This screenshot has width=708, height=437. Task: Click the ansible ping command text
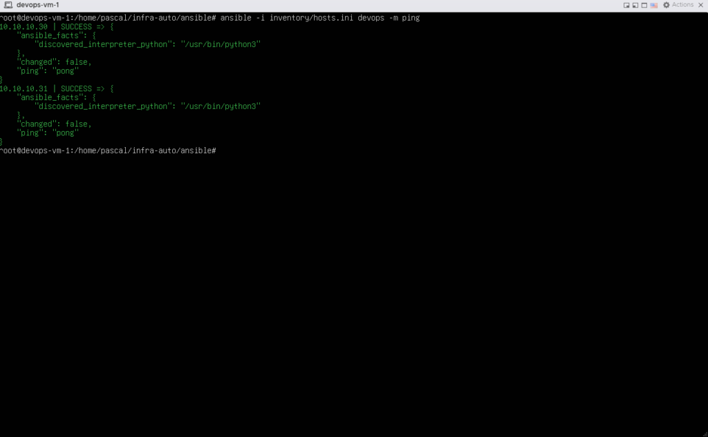(x=320, y=18)
